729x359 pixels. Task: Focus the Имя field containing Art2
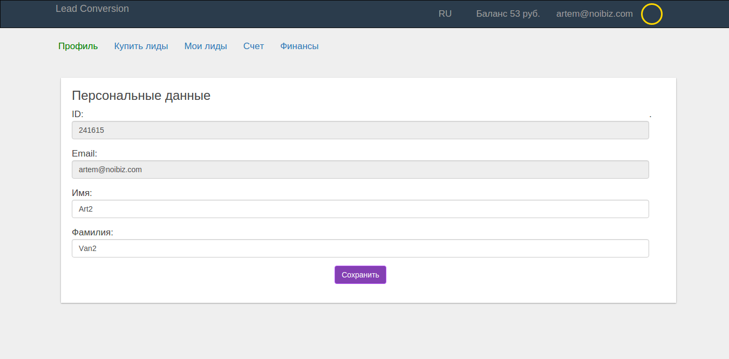pos(360,209)
